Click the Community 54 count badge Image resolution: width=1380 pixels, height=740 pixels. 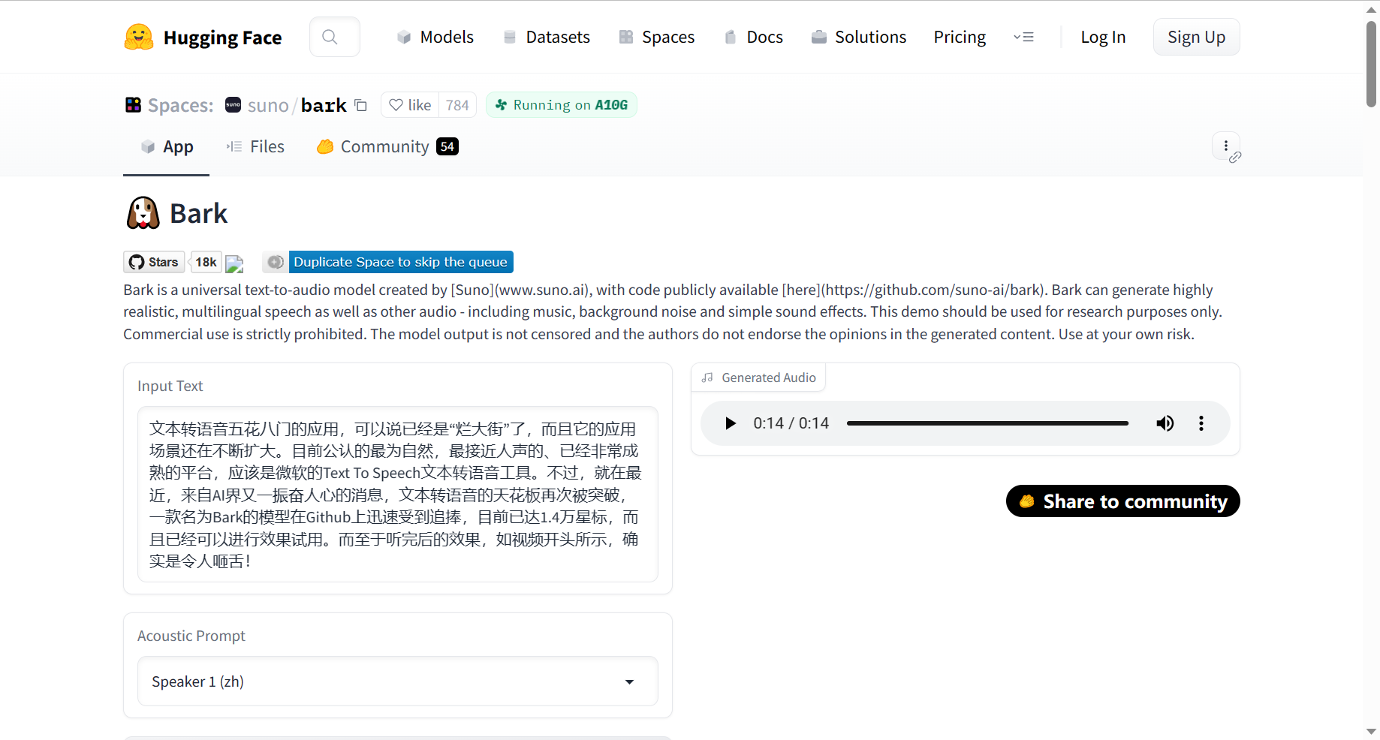coord(447,147)
